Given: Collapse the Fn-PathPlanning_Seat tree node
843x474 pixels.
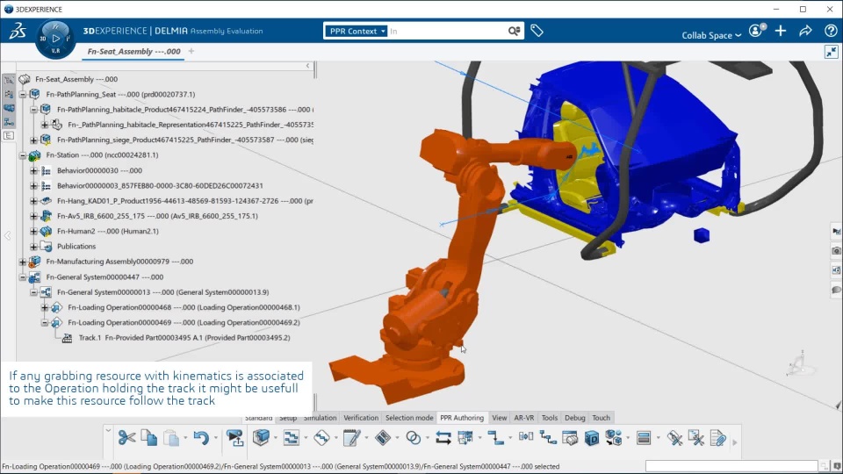Looking at the screenshot, I should (x=23, y=94).
